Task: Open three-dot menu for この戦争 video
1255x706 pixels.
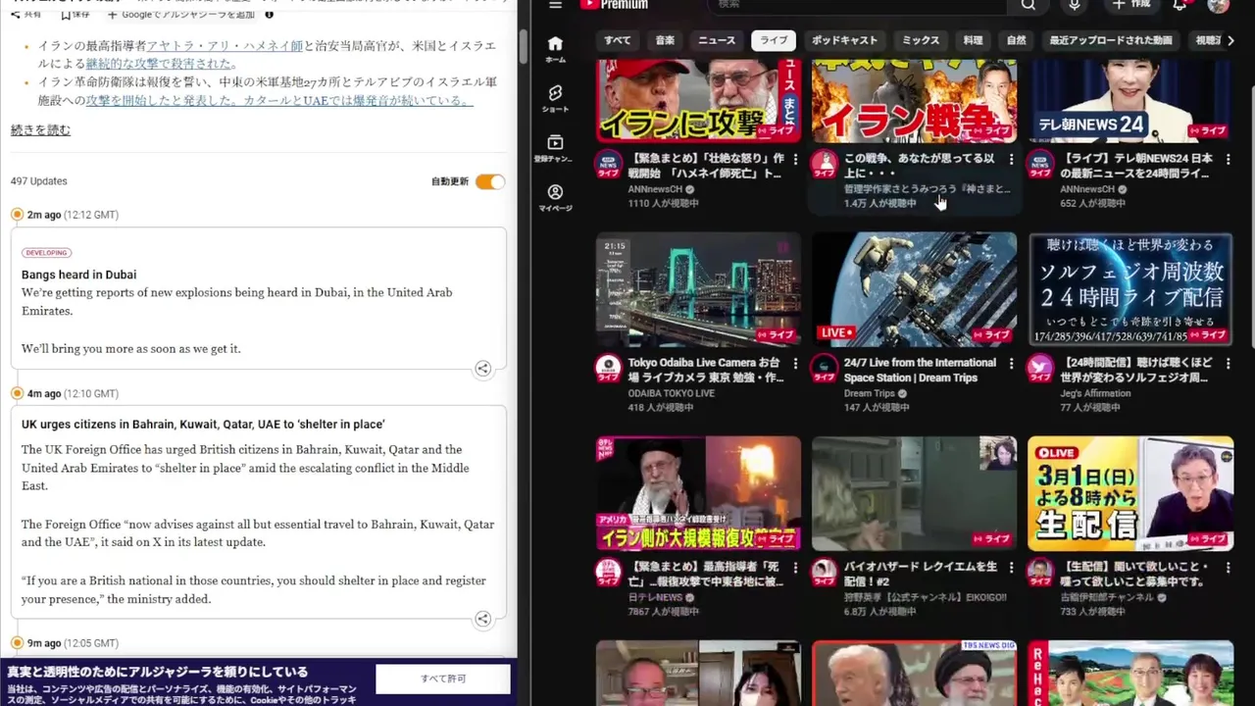Action: coord(1011,159)
